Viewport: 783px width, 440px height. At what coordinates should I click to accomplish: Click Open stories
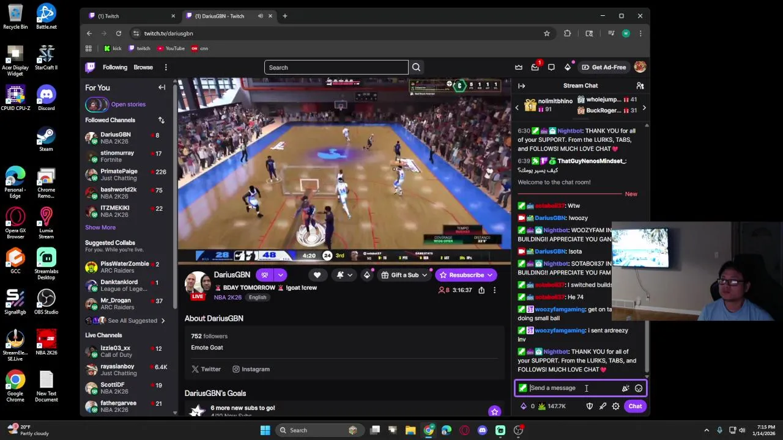click(128, 105)
